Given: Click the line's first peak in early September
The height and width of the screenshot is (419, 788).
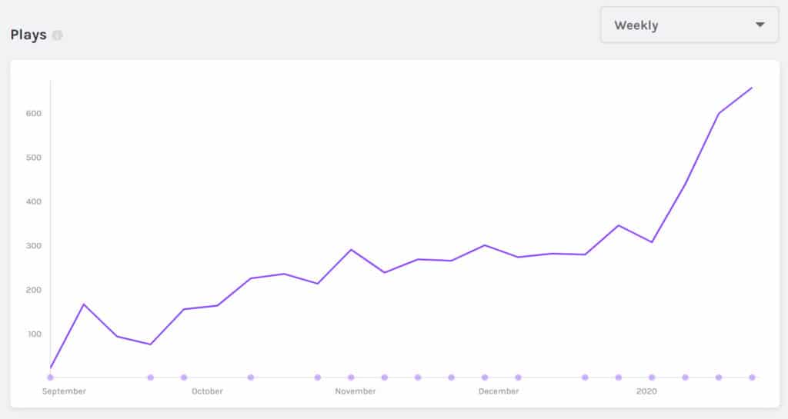Looking at the screenshot, I should (x=84, y=304).
